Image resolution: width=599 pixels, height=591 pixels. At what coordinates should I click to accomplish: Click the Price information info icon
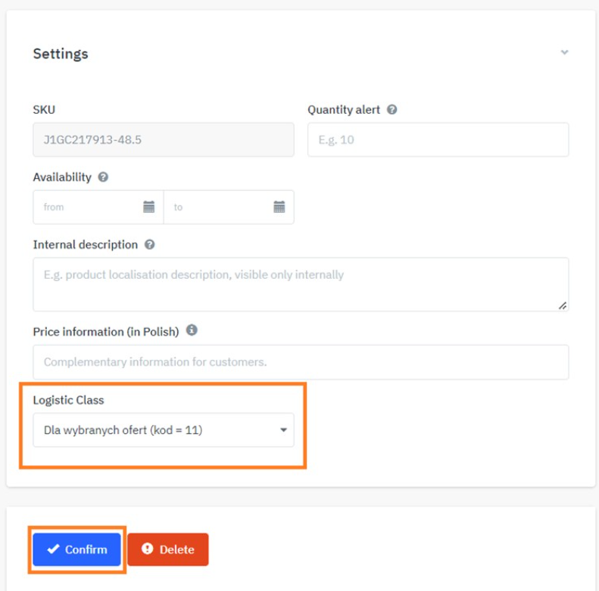click(192, 331)
